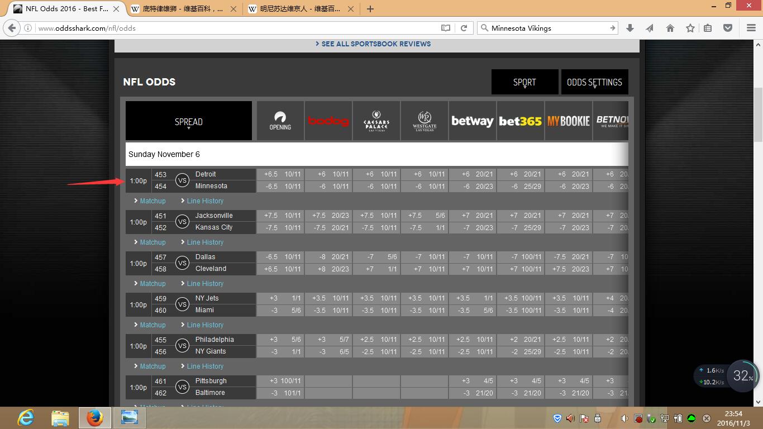Click the Minnesota Vikings search box

click(547, 28)
